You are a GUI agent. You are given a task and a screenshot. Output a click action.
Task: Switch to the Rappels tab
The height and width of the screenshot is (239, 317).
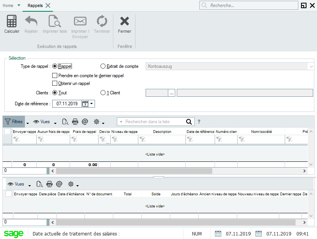(x=35, y=5)
